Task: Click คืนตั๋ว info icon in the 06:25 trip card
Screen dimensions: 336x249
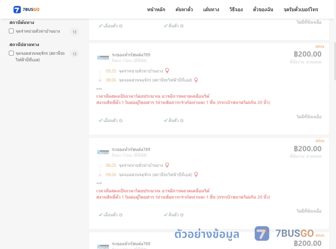Action: point(182,215)
